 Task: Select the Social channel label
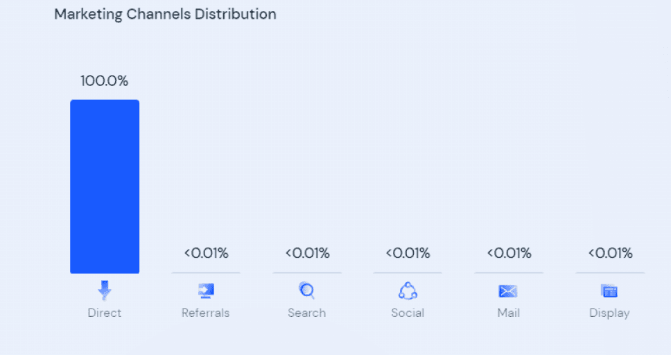[x=408, y=313]
